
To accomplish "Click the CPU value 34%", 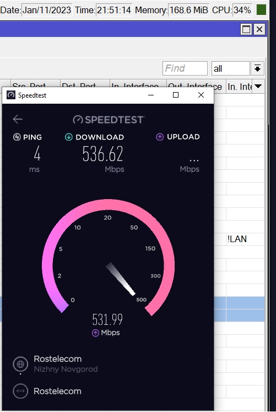I will point(242,10).
